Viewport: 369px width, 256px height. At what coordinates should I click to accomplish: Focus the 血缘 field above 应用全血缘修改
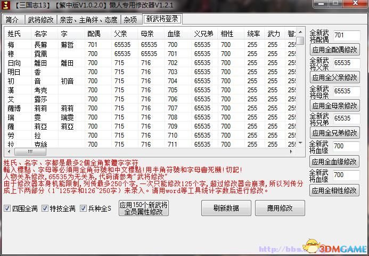pyautogui.click(x=346, y=146)
